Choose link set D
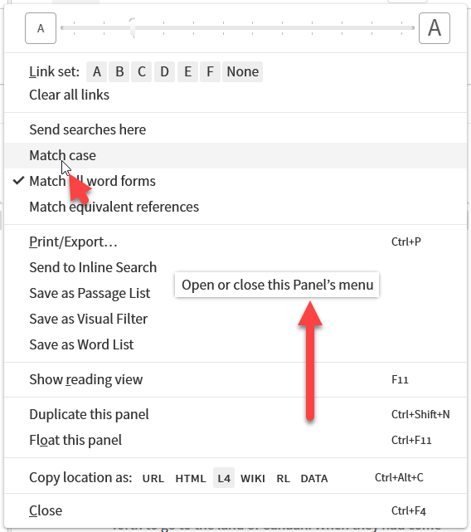 (164, 71)
